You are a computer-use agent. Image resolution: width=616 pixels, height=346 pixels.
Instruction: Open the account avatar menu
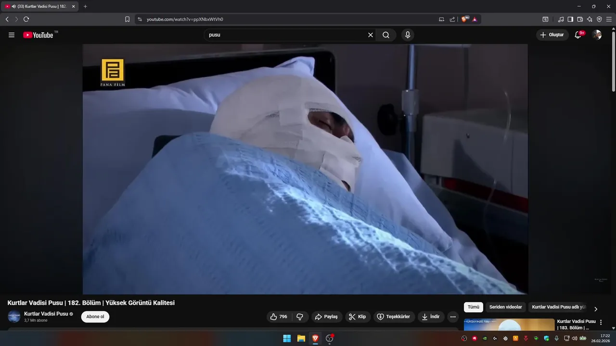(597, 35)
